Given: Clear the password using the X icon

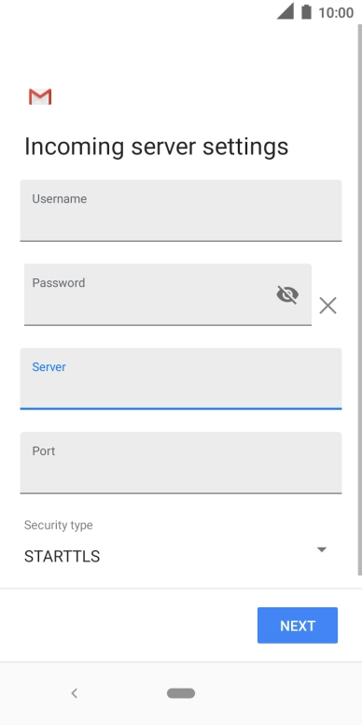Looking at the screenshot, I should click(x=327, y=306).
